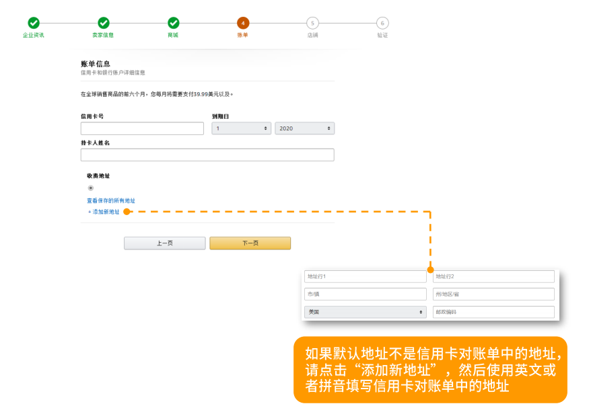Click the 账单信息 heading text
Screen dimensions: 589x406
[x=96, y=63]
